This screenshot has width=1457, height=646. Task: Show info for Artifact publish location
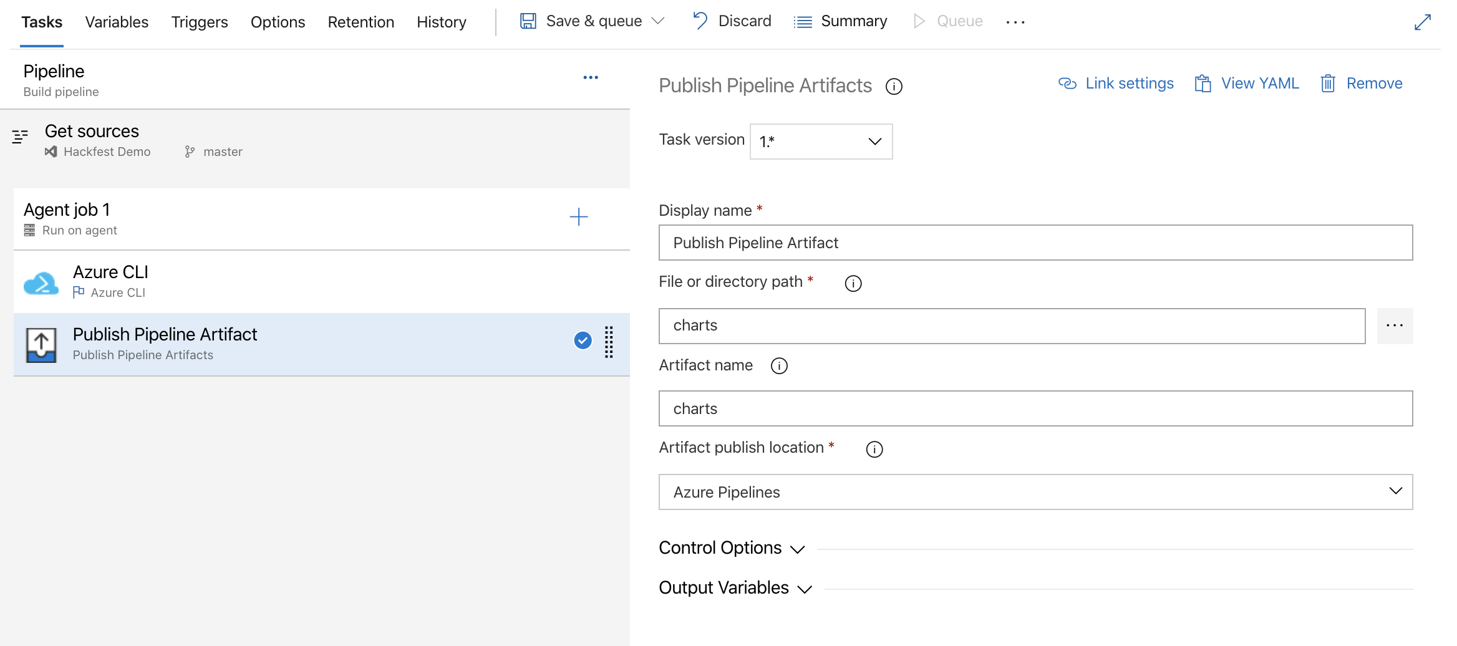[874, 450]
